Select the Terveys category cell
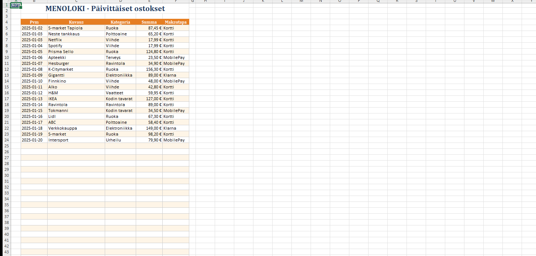This screenshot has height=256, width=536. 120,57
